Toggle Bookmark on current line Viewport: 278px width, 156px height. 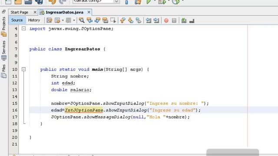tap(139, 20)
